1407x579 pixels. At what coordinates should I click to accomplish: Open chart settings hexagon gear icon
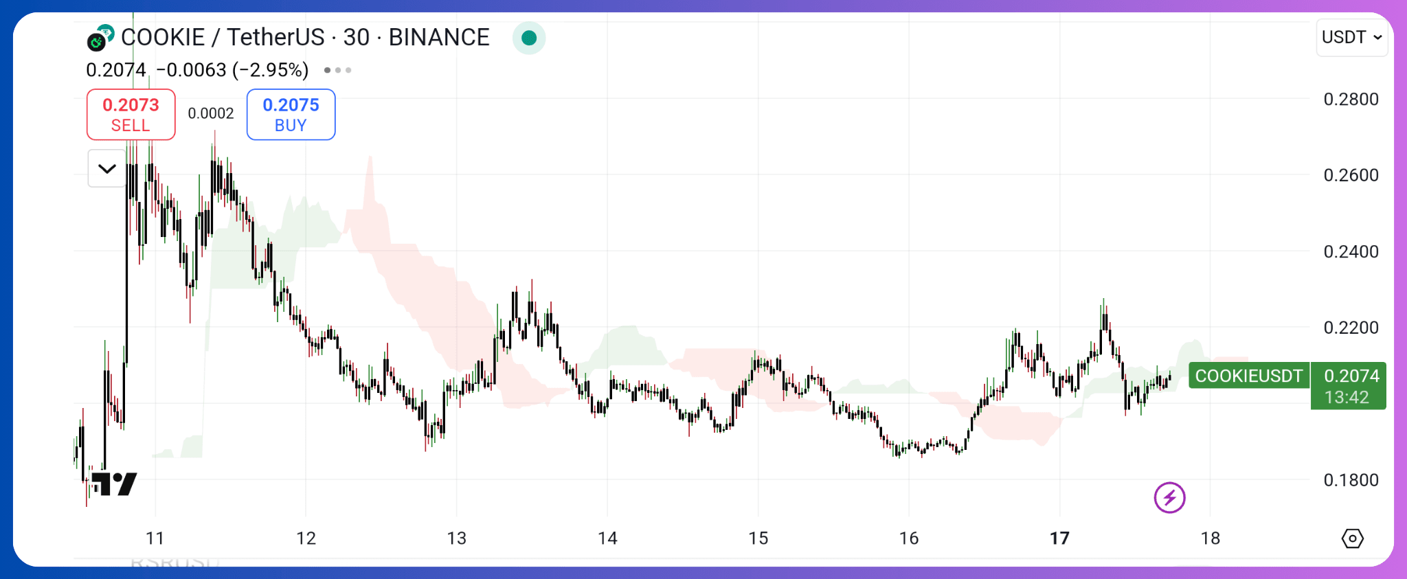[1352, 538]
